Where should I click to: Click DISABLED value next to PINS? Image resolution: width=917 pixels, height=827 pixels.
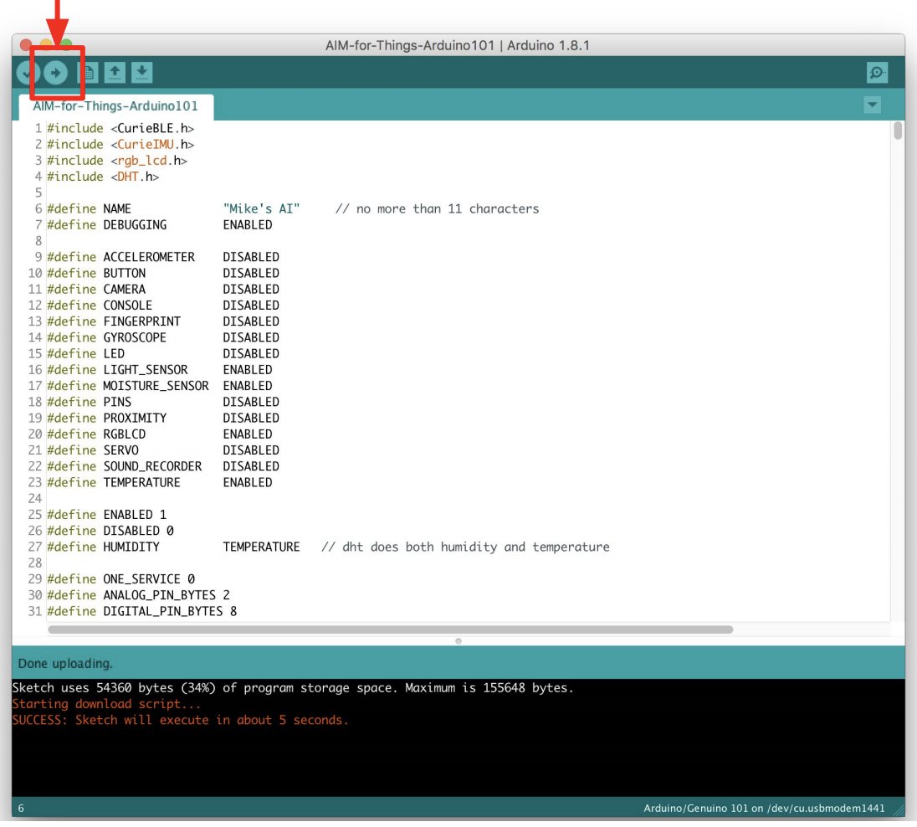coord(251,402)
